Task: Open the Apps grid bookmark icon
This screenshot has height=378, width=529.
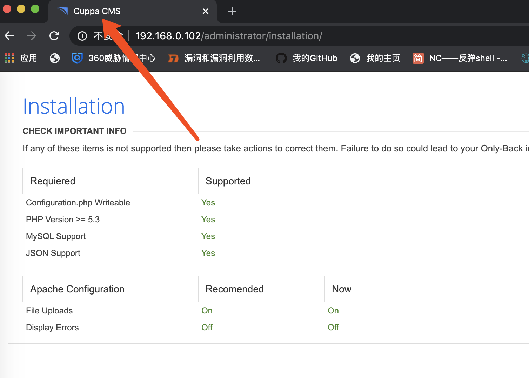Action: tap(9, 58)
